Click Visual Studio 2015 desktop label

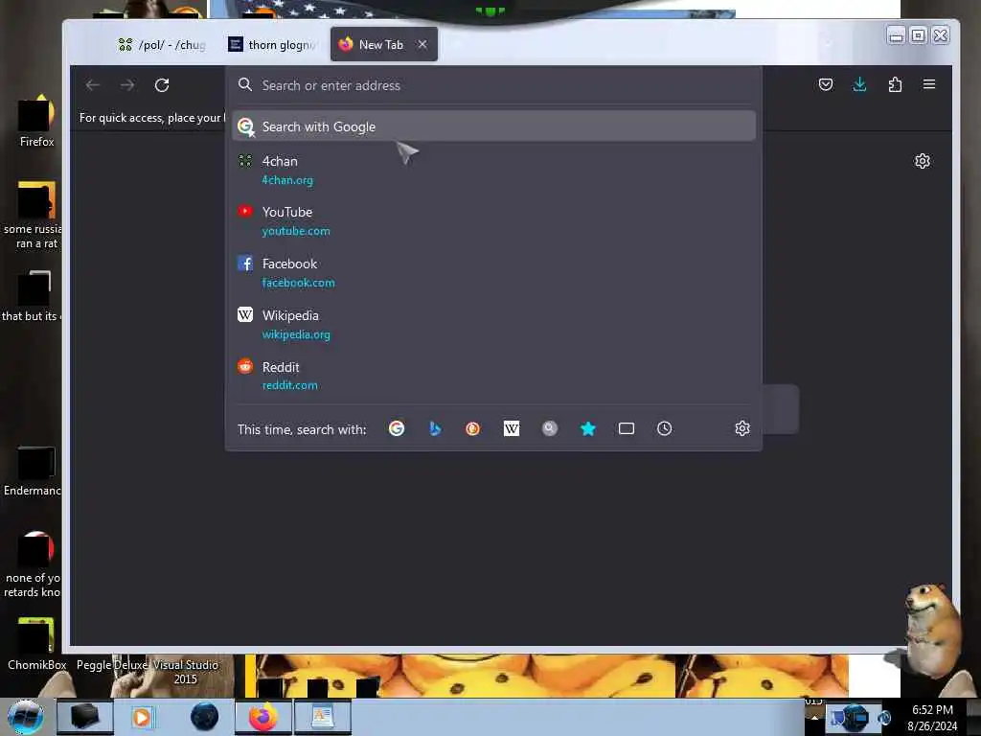coord(185,672)
